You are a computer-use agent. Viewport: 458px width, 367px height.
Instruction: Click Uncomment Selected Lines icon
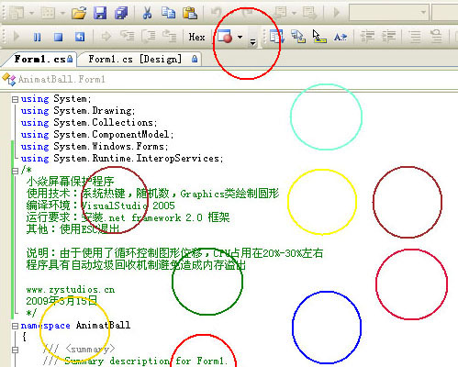click(436, 36)
